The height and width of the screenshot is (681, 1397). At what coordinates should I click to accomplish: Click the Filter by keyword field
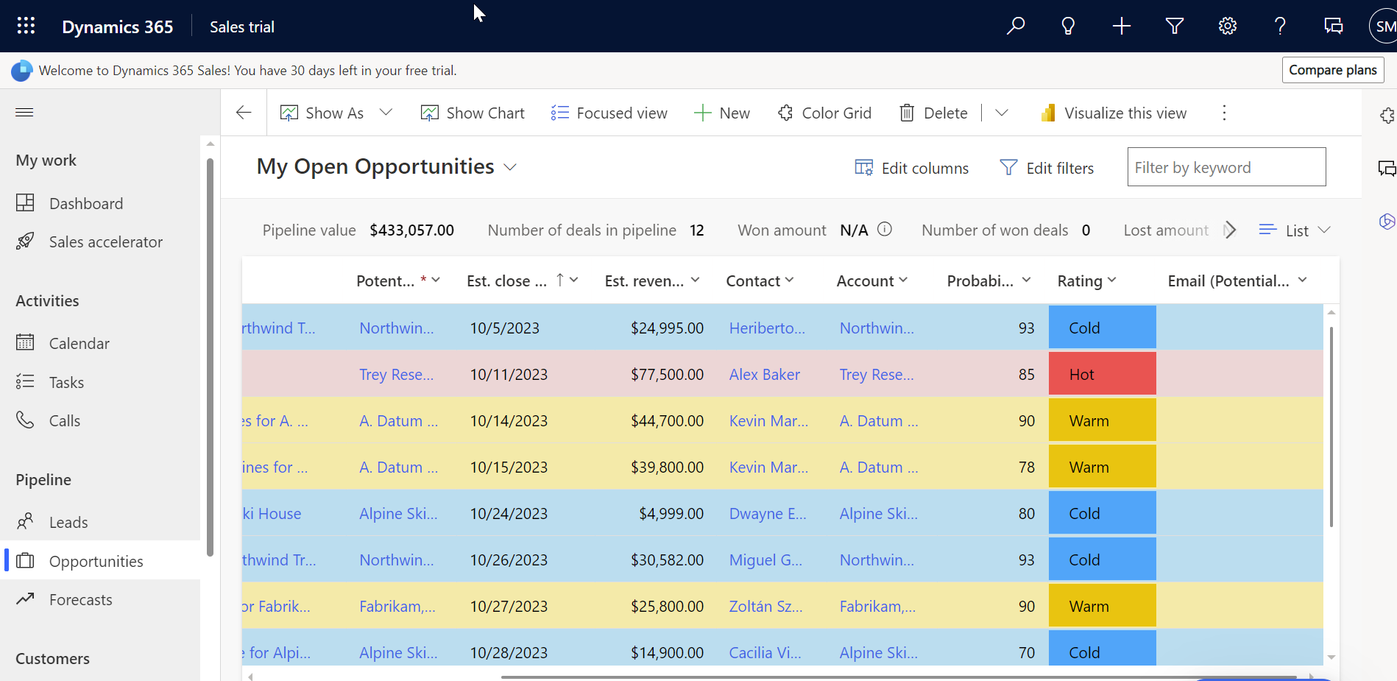point(1226,167)
